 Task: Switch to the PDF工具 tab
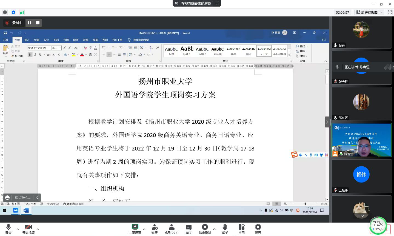click(x=117, y=40)
